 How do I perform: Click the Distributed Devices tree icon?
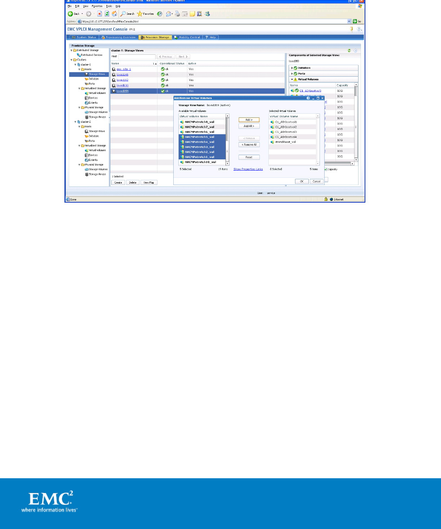(79, 55)
